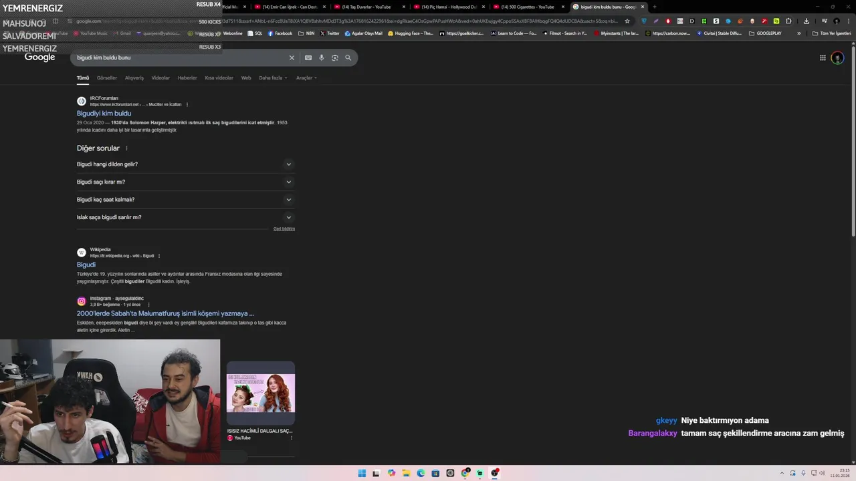This screenshot has width=856, height=481.
Task: Clear the Google search query with X
Action: tap(292, 58)
